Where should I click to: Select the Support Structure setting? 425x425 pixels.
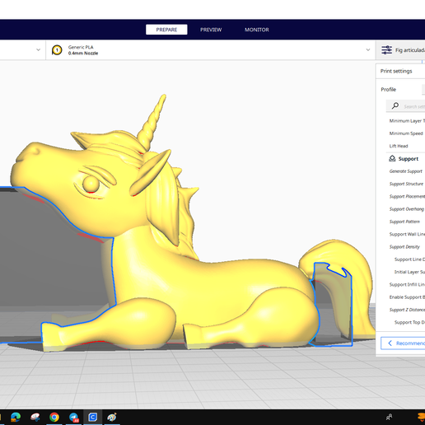406,184
